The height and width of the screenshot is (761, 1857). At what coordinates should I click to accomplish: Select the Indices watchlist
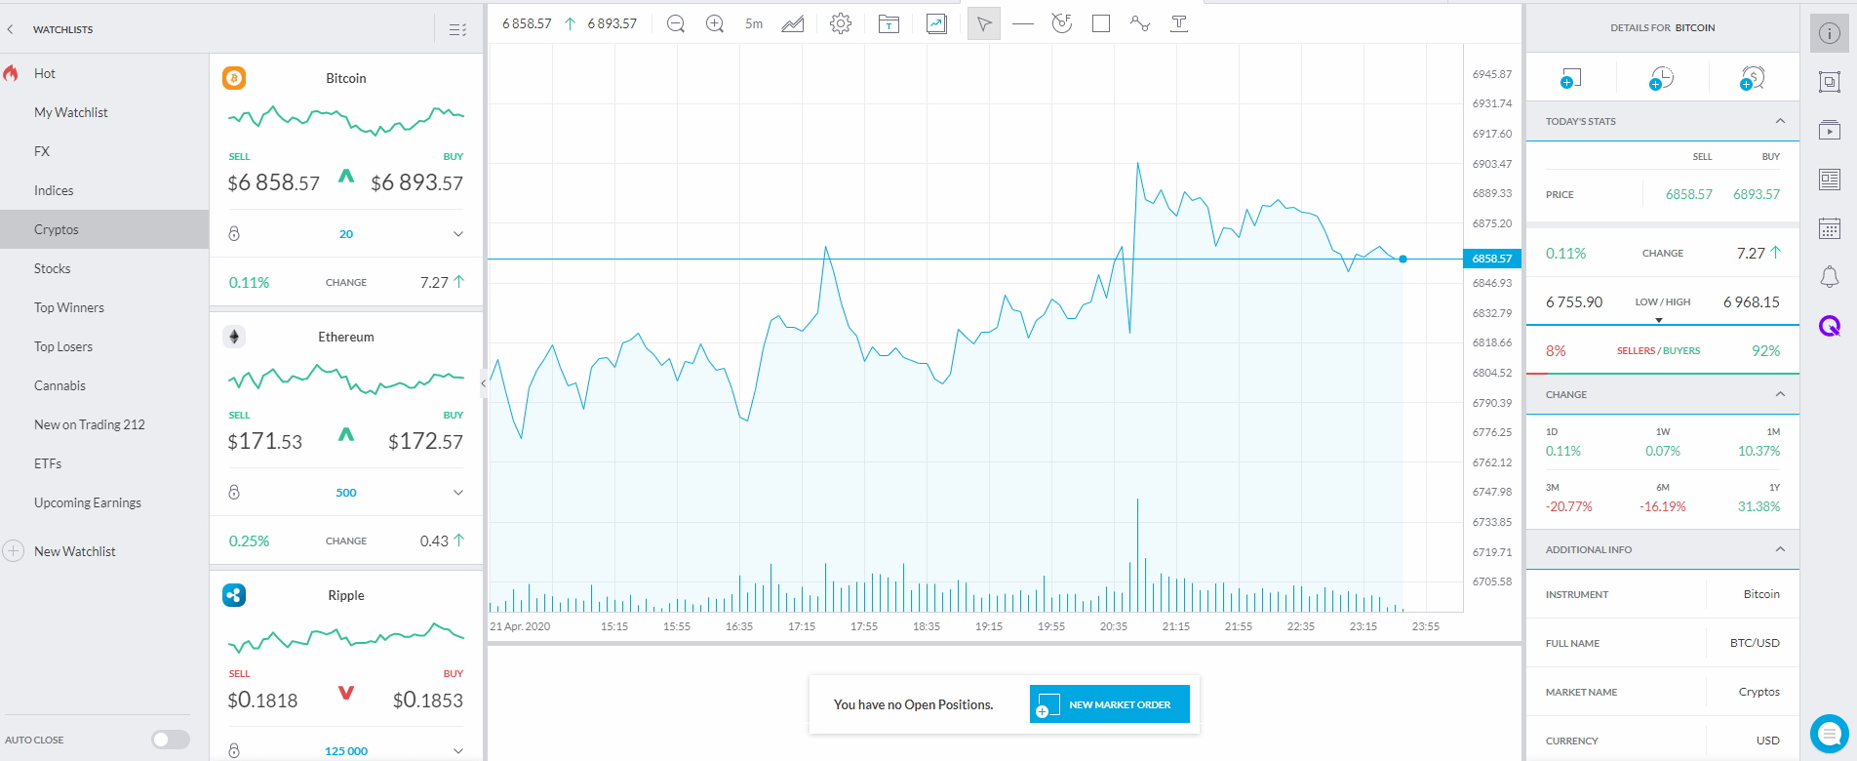54,190
